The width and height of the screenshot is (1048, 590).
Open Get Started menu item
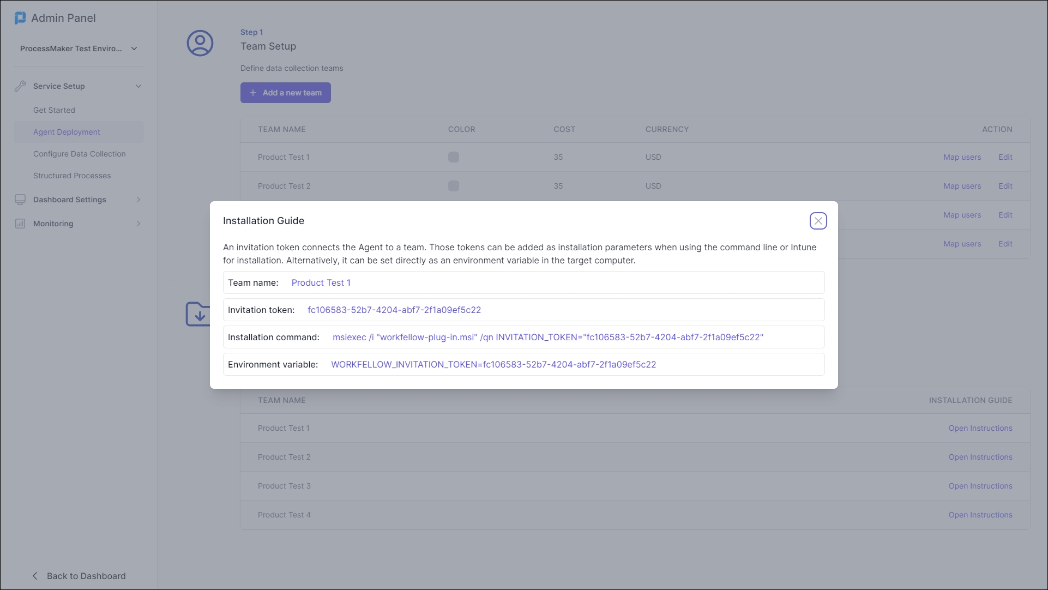pos(54,110)
